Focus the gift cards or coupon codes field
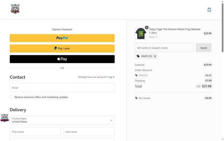 [x=164, y=48]
